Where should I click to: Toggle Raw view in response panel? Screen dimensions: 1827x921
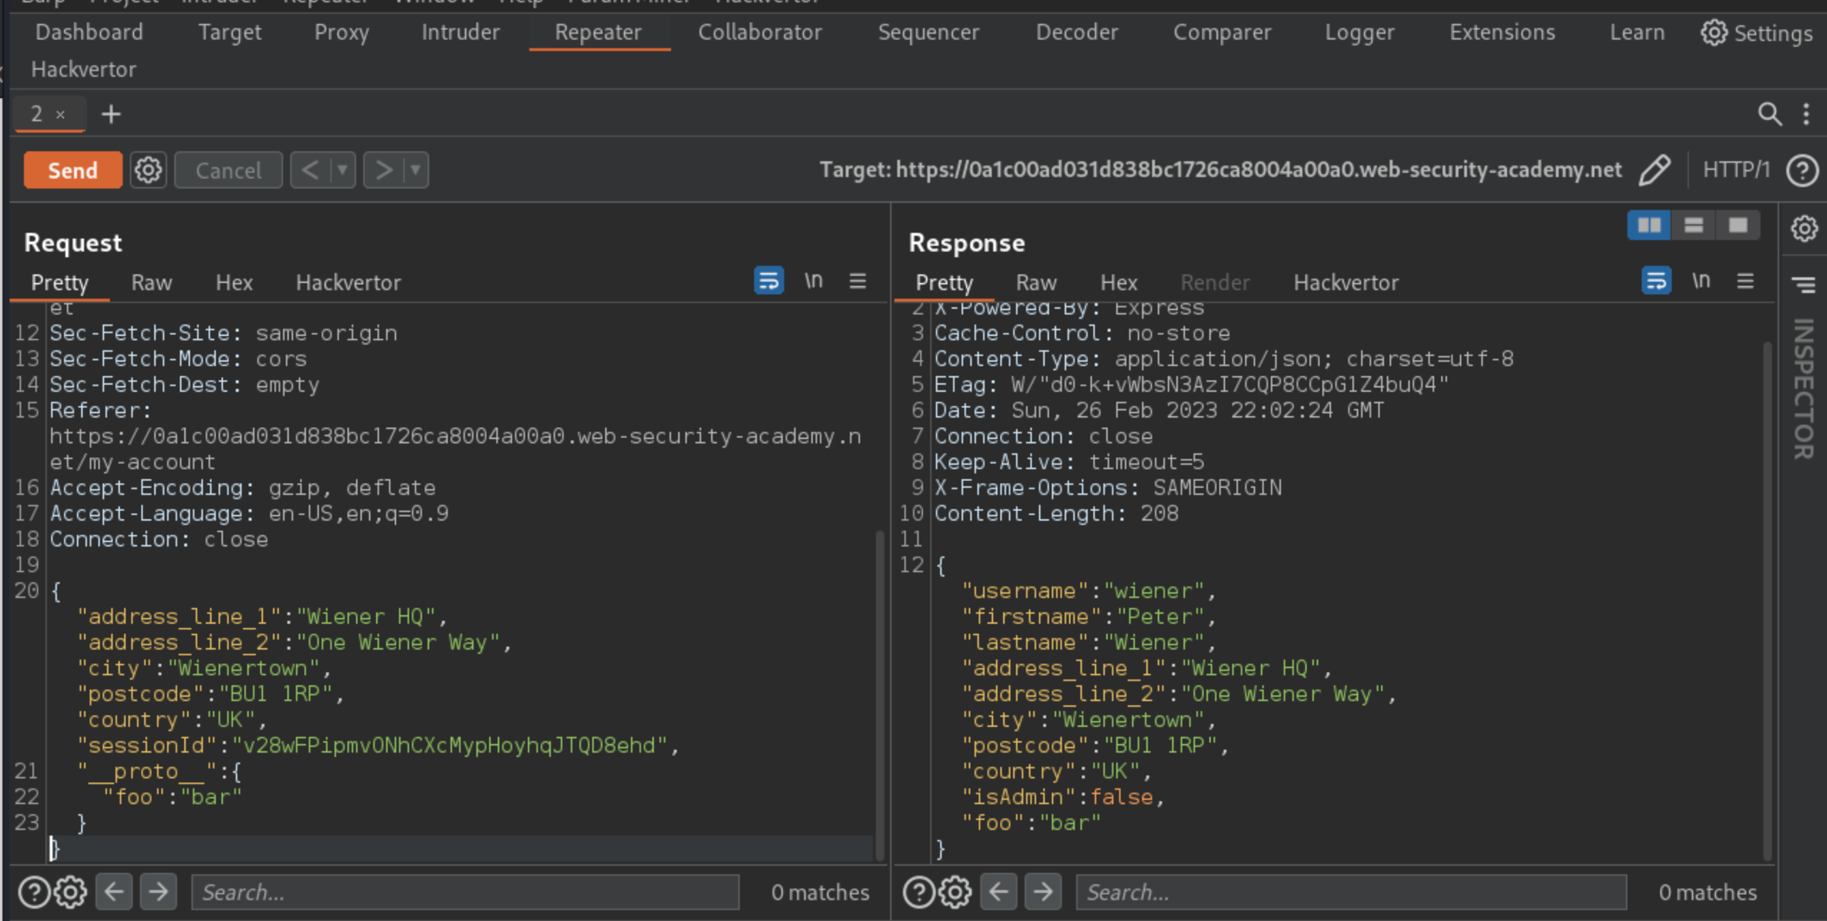(x=1036, y=282)
